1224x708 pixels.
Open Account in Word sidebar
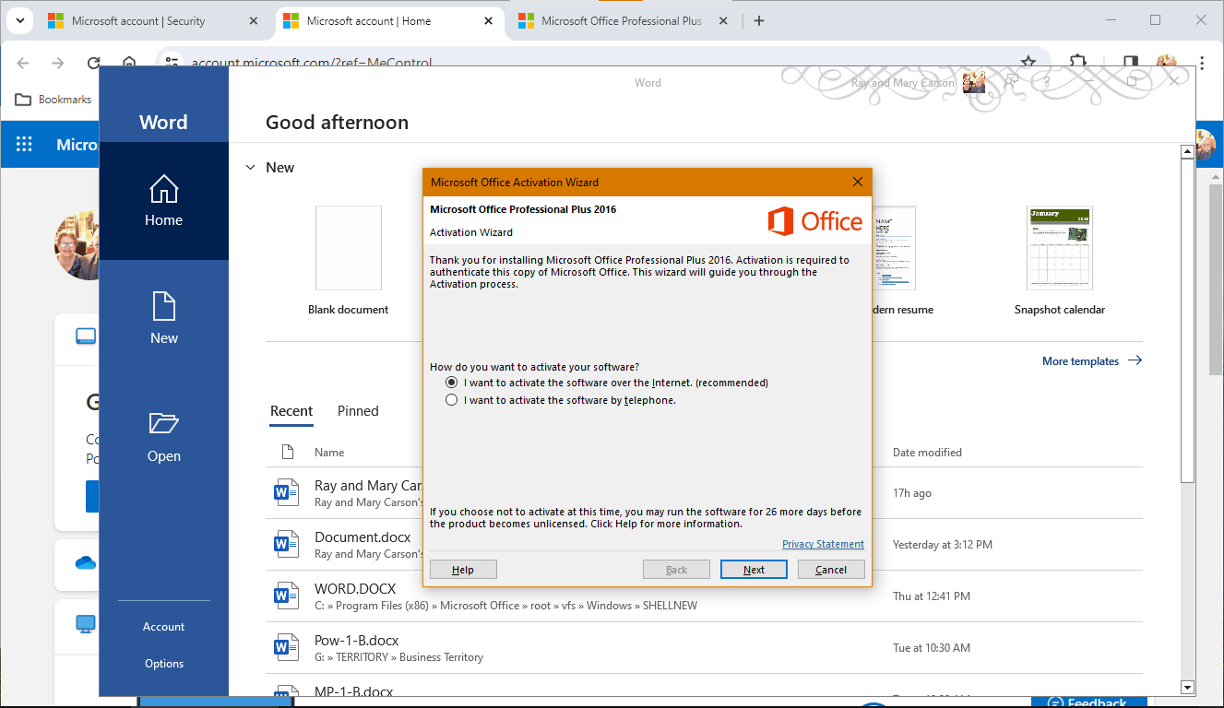(x=163, y=627)
